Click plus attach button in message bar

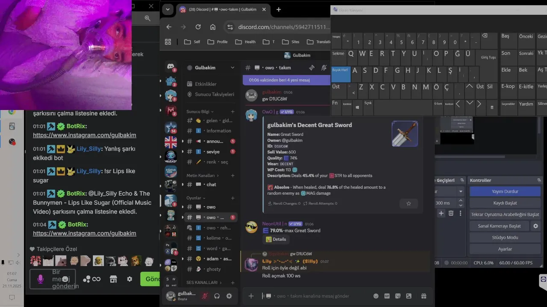coord(251,296)
